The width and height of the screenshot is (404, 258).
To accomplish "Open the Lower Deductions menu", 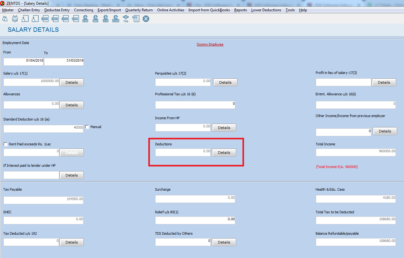I will [x=266, y=10].
